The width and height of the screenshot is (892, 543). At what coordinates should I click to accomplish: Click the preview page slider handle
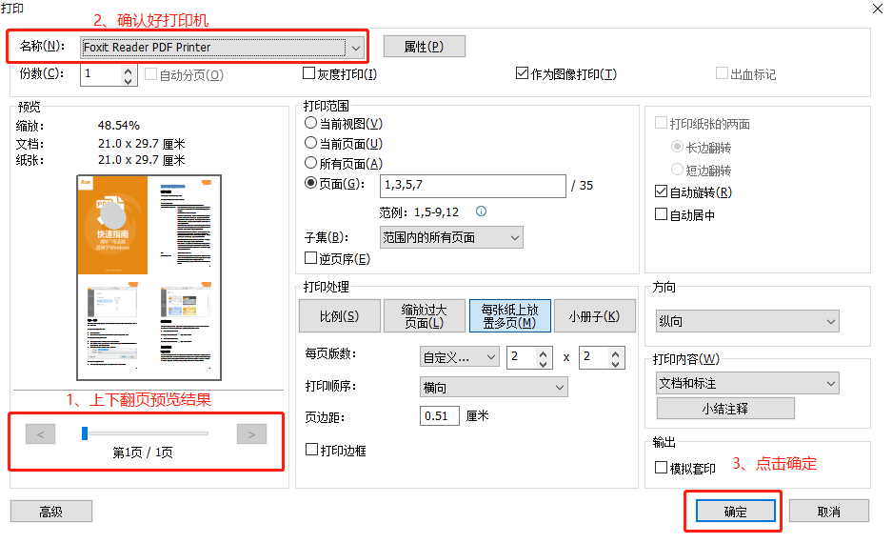click(x=85, y=433)
